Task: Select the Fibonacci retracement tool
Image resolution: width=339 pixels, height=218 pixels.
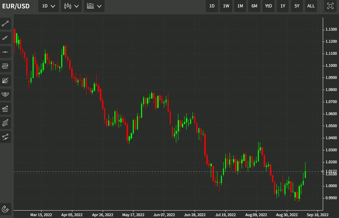Action: pos(5,109)
